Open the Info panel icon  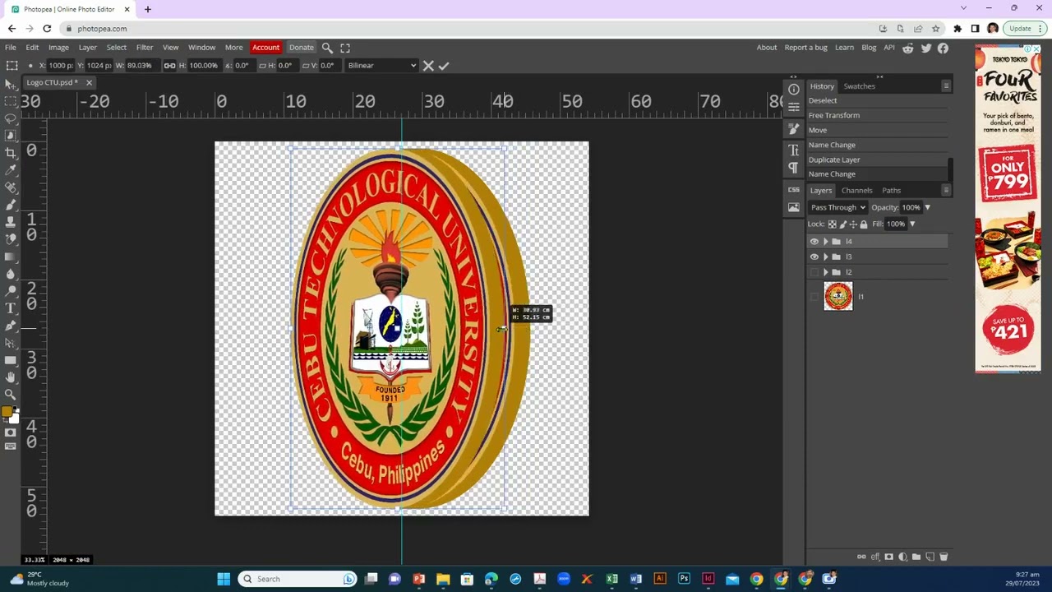tap(793, 90)
